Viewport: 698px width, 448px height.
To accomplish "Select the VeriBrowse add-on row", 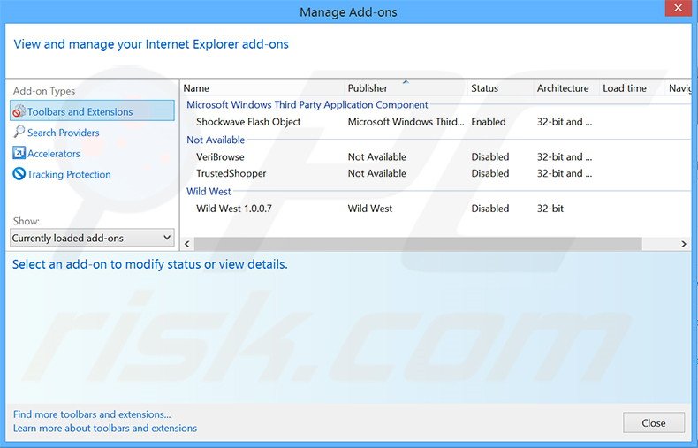I will pyautogui.click(x=436, y=156).
